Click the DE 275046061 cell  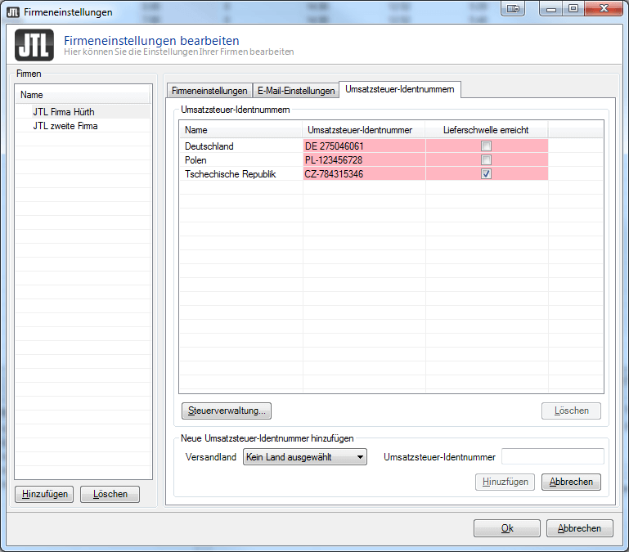pos(364,146)
